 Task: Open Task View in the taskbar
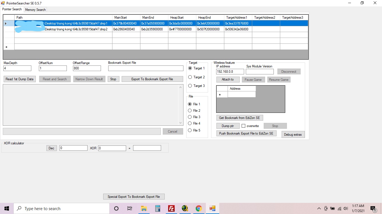click(x=130, y=208)
